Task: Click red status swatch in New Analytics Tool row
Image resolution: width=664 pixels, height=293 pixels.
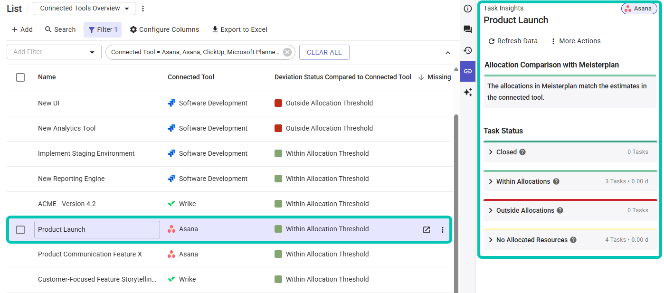Action: tap(278, 128)
